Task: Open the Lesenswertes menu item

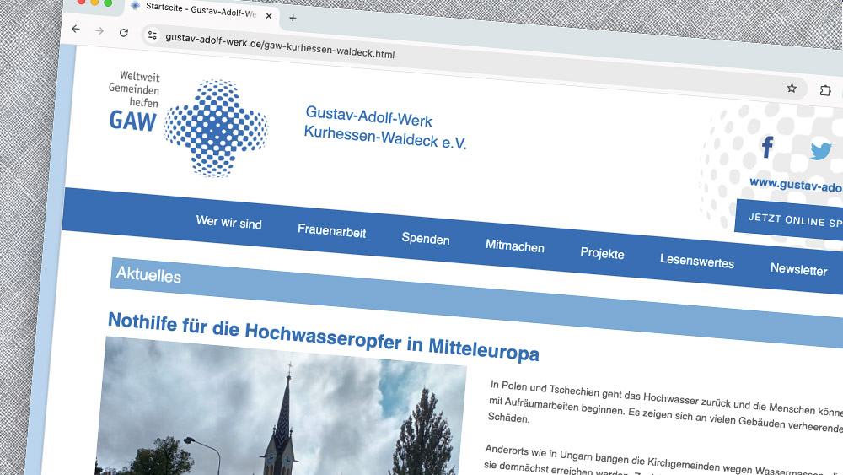Action: coord(697,261)
